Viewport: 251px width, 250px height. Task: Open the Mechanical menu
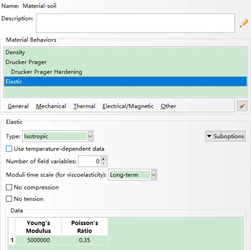(51, 106)
